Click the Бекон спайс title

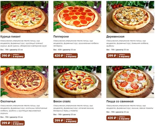(62, 101)
